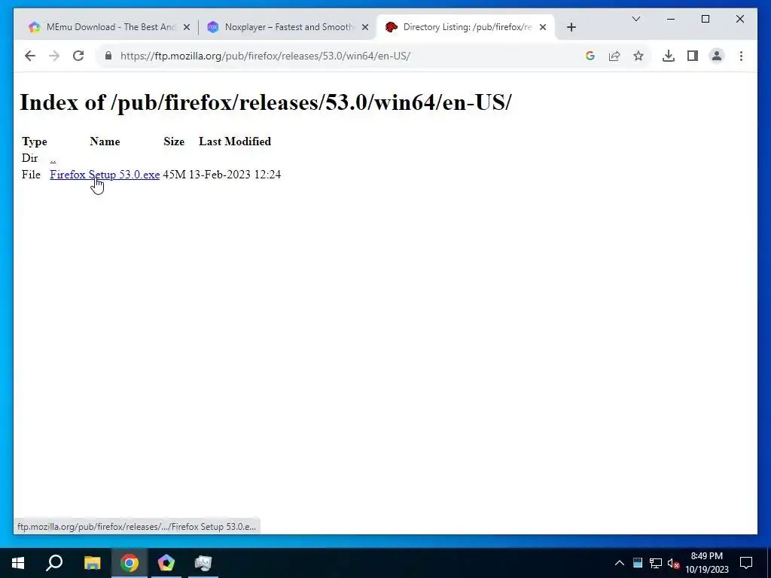The image size is (771, 578).
Task: Open the MEmu app on the taskbar
Action: pyautogui.click(x=166, y=563)
